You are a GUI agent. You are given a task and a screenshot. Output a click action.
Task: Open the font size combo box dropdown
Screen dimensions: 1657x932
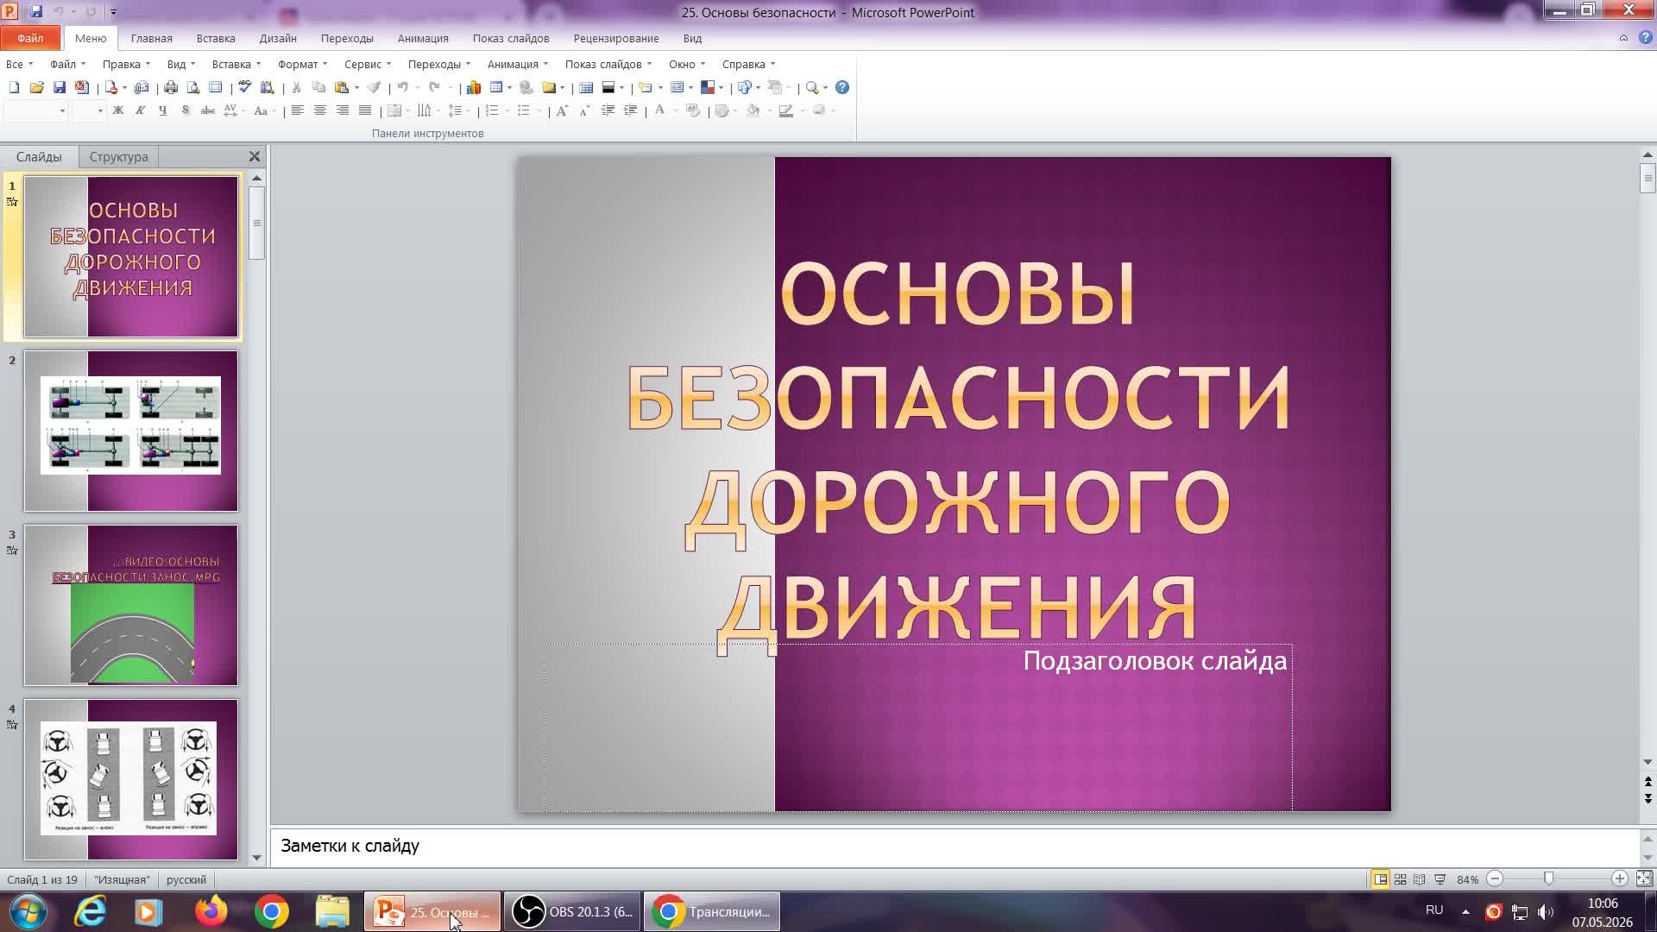[100, 110]
